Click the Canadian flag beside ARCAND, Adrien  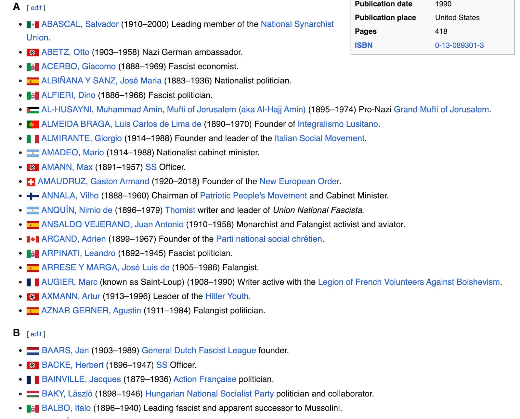pos(32,239)
